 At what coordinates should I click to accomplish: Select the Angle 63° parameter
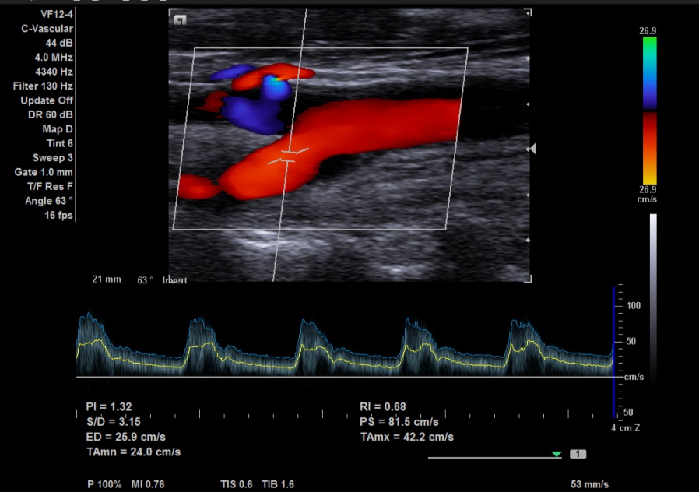click(49, 201)
